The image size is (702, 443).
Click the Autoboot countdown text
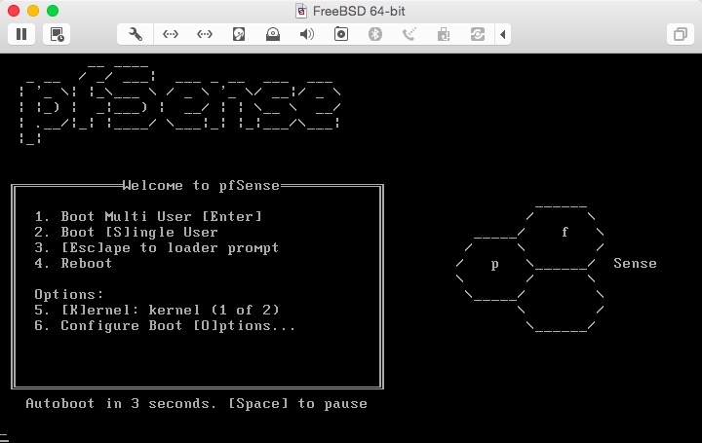tap(197, 404)
